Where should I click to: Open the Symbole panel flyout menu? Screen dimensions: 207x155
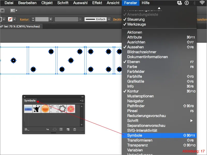[82, 100]
